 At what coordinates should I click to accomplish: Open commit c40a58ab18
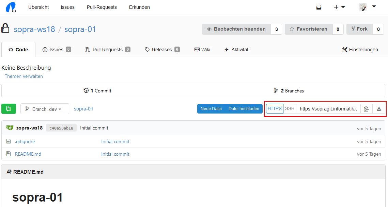(61, 128)
